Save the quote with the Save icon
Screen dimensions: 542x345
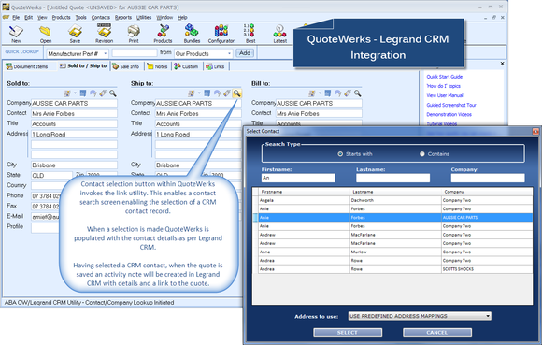pos(75,34)
